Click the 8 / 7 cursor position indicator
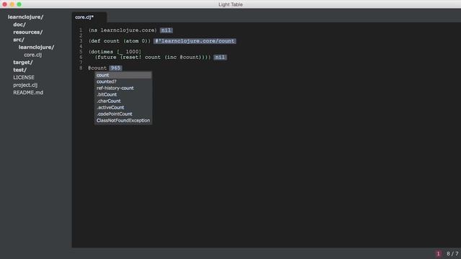This screenshot has height=259, width=461. [452, 254]
